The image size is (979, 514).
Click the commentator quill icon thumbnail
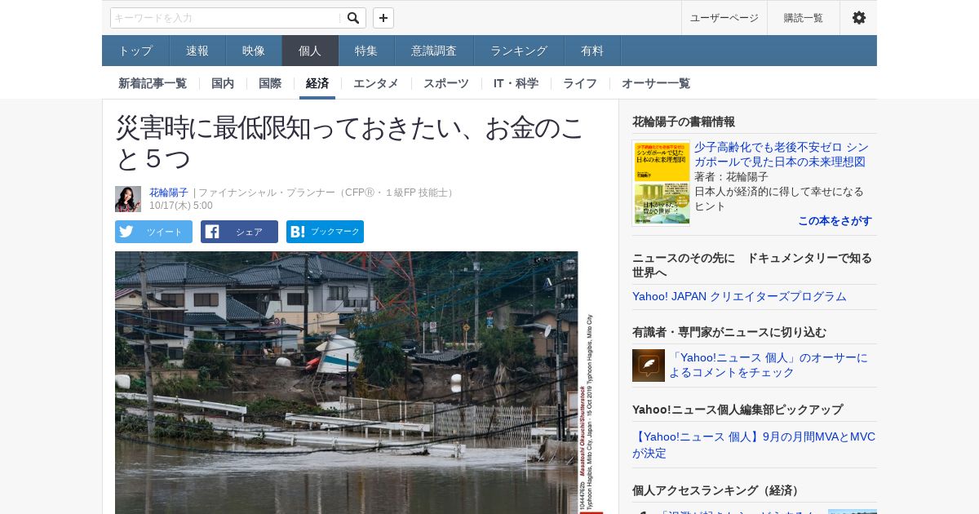[649, 366]
